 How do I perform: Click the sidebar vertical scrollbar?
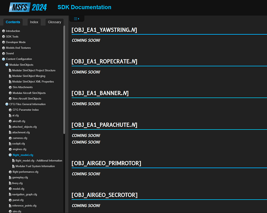click(x=64, y=77)
